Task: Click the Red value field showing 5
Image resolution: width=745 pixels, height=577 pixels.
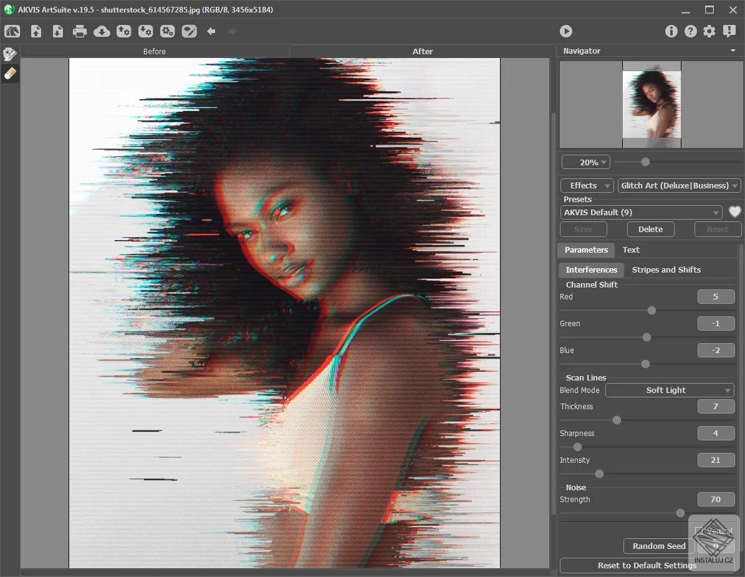Action: [716, 296]
